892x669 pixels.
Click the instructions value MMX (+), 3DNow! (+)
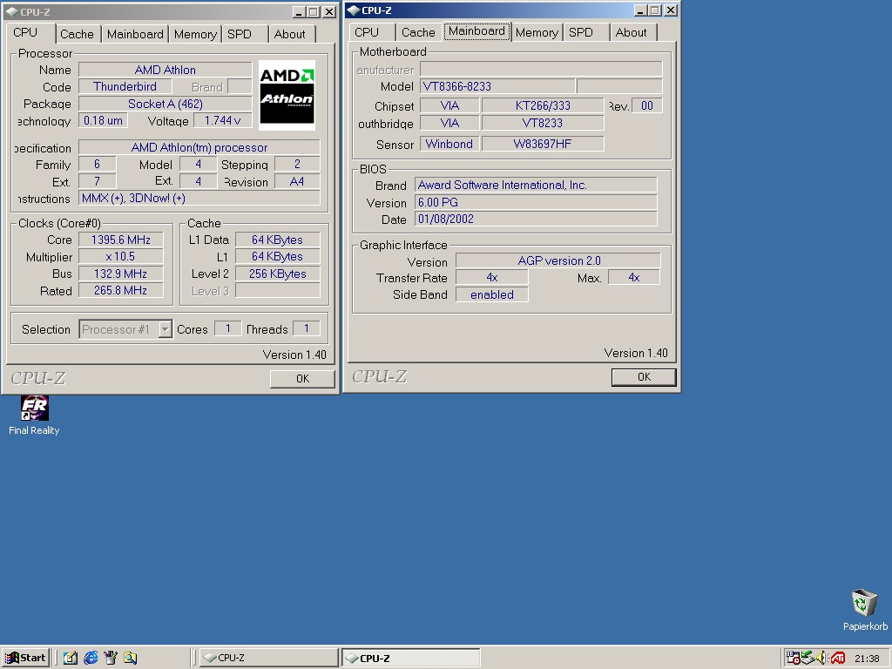click(x=199, y=198)
